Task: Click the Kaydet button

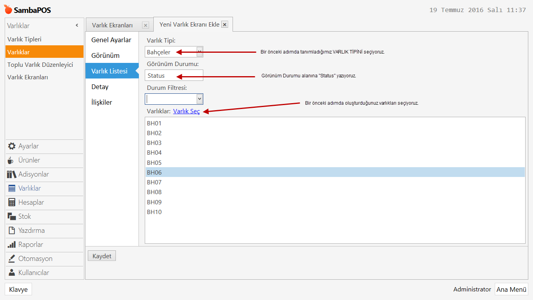Action: [102, 256]
